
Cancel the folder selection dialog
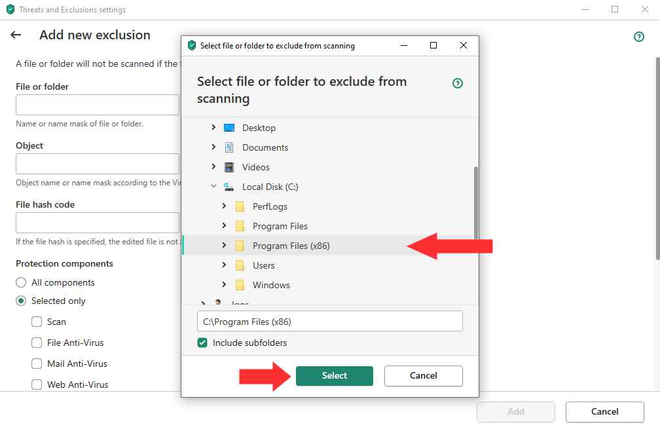click(x=424, y=376)
